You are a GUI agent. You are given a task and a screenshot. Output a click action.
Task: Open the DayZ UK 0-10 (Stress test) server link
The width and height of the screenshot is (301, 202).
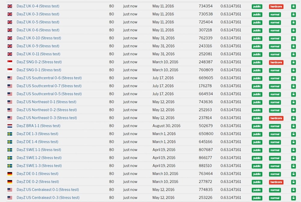click(39, 38)
